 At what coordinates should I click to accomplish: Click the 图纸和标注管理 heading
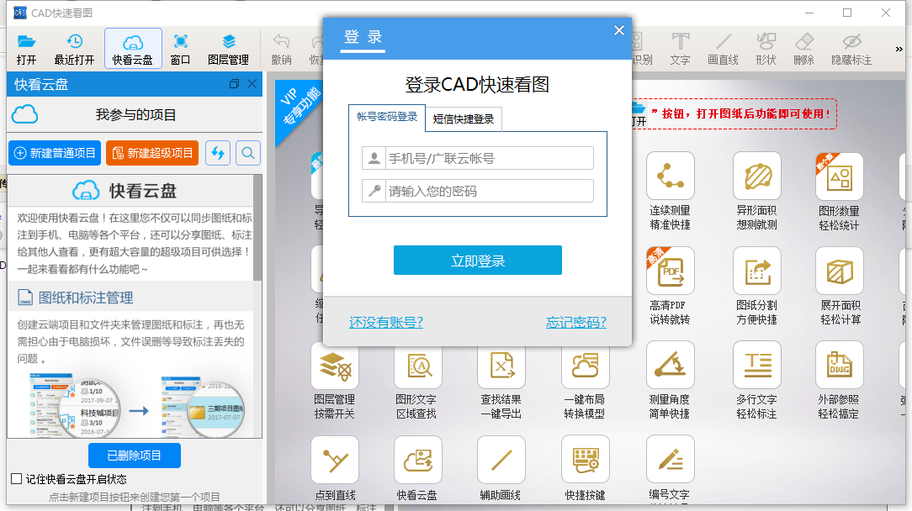86,298
